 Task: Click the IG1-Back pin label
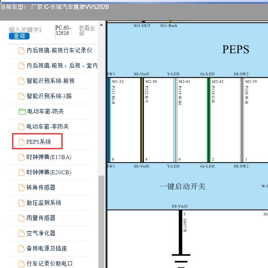(169, 26)
